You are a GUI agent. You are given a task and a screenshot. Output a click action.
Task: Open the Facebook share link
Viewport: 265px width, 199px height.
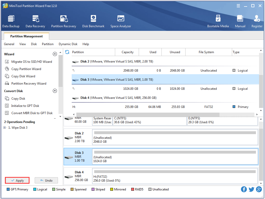[x=244, y=189]
